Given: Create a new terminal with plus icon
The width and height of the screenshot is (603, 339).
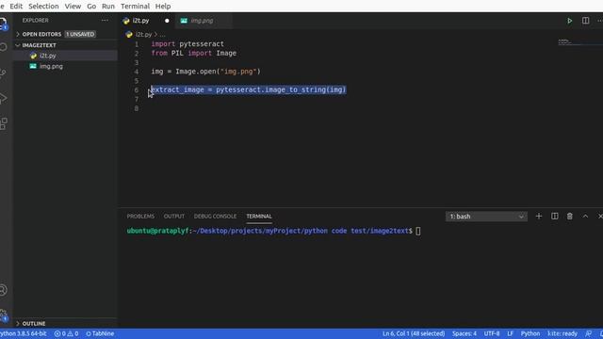Looking at the screenshot, I should tap(539, 217).
